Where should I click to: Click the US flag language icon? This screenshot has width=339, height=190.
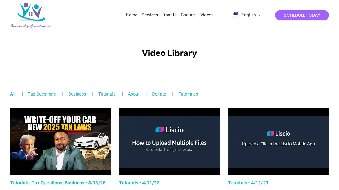[x=236, y=15]
